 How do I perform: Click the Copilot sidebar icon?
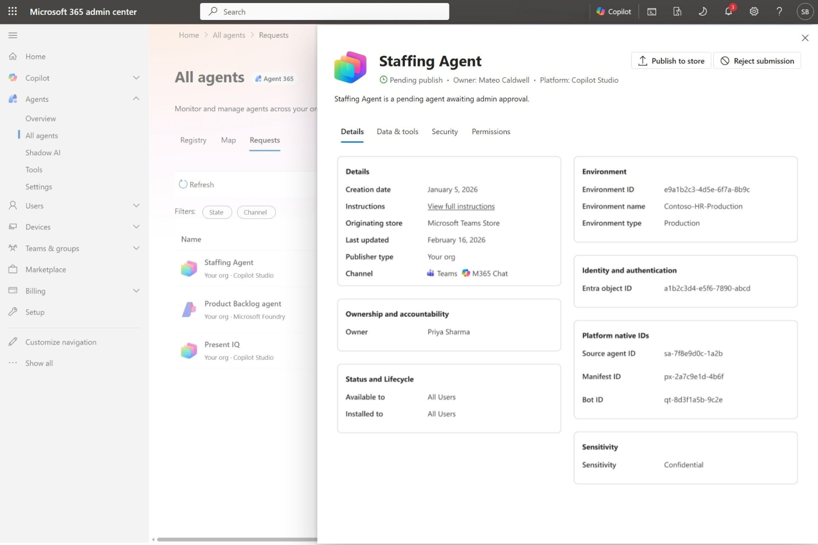coord(13,77)
